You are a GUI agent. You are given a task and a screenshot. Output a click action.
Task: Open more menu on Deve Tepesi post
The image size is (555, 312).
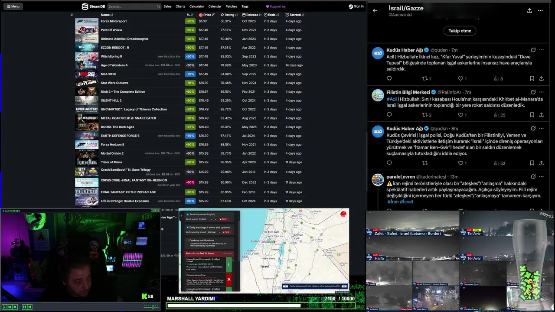[541, 50]
